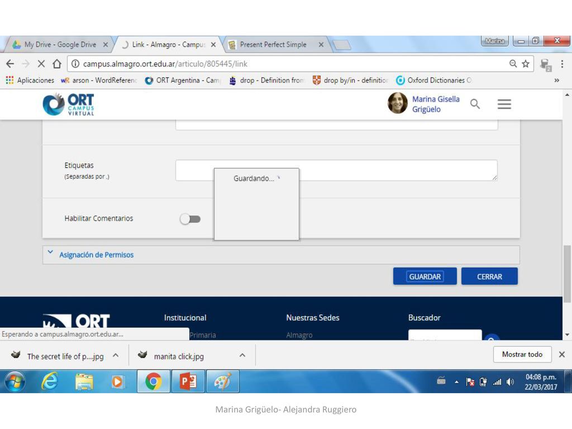The width and height of the screenshot is (572, 429).
Task: Open drop - Definition from bookmark
Action: [x=266, y=80]
